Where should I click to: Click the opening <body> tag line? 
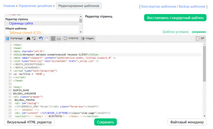[17, 87]
